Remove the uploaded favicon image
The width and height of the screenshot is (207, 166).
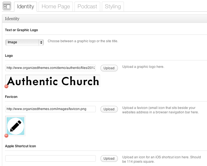(x=7, y=136)
